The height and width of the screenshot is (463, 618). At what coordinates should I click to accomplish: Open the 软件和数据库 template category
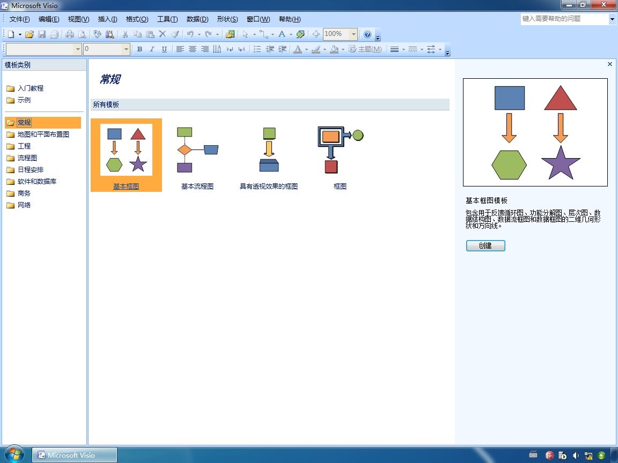coord(32,182)
